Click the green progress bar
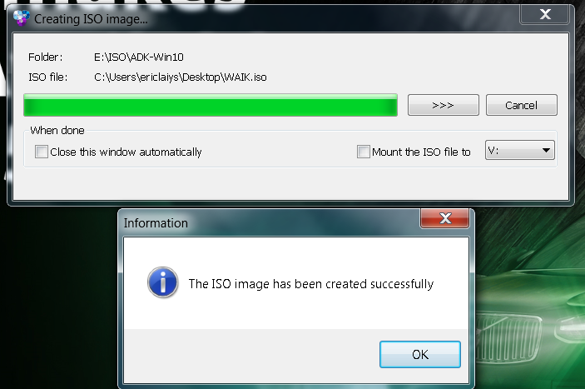The width and height of the screenshot is (585, 389). 211,105
